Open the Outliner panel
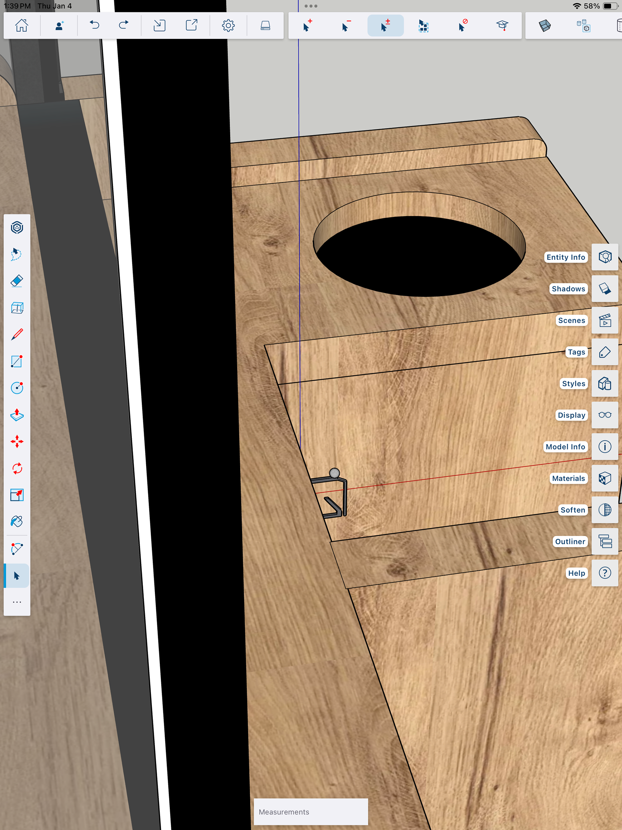This screenshot has width=622, height=830. 605,542
